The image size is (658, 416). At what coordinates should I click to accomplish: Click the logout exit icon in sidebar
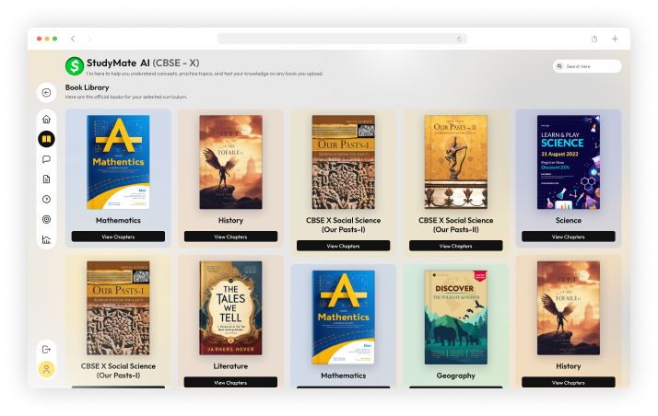47,350
